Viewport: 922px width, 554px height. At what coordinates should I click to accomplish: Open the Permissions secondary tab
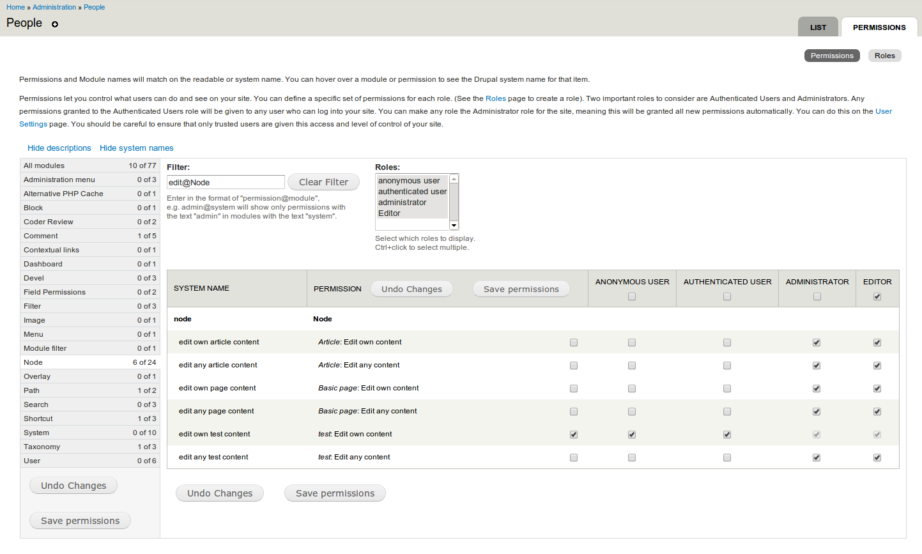pos(832,56)
